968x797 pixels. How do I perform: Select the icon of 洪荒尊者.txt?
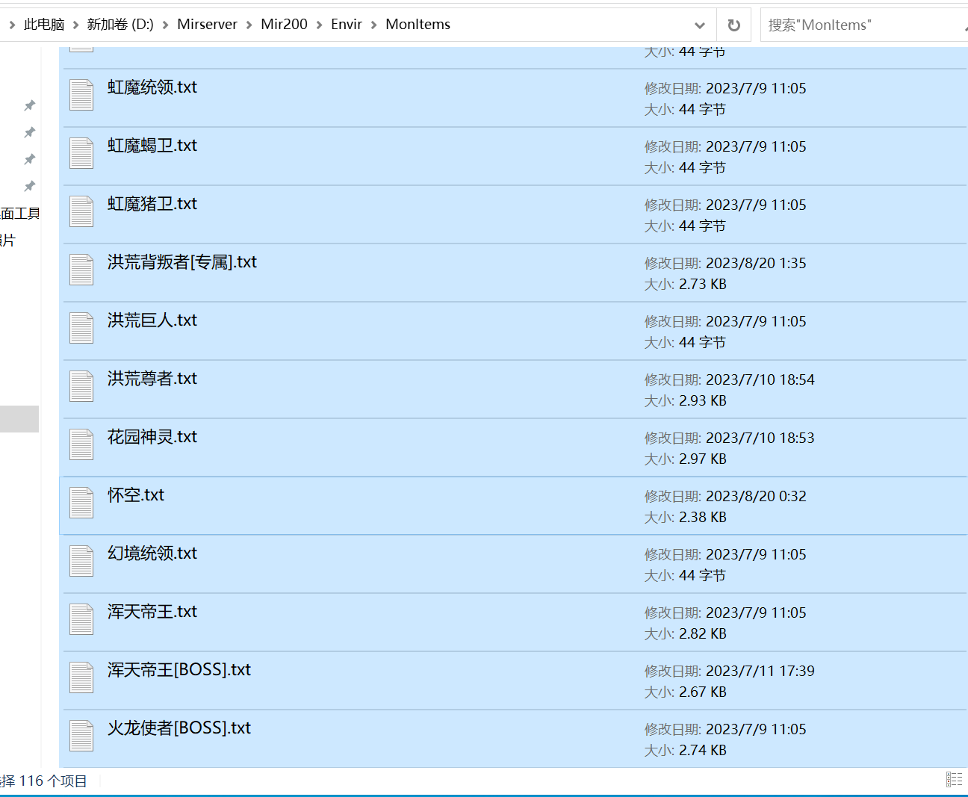[x=81, y=386]
